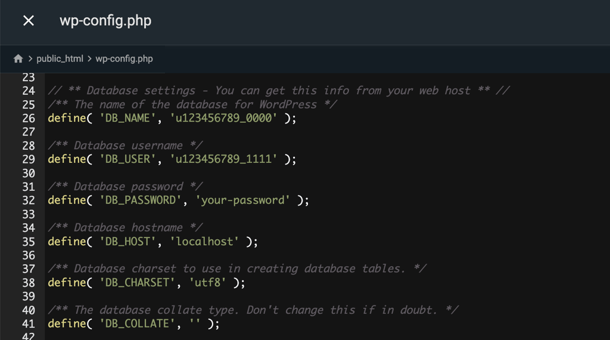Click the define keyword on line 35
The width and height of the screenshot is (610, 340).
click(x=67, y=242)
